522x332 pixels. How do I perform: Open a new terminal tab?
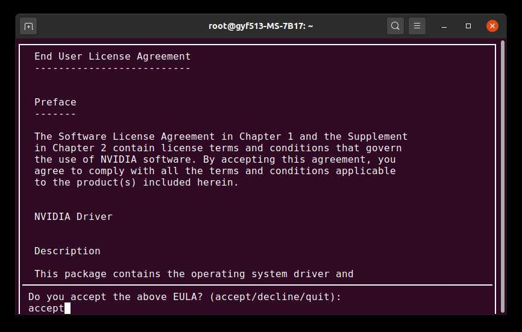click(x=28, y=26)
